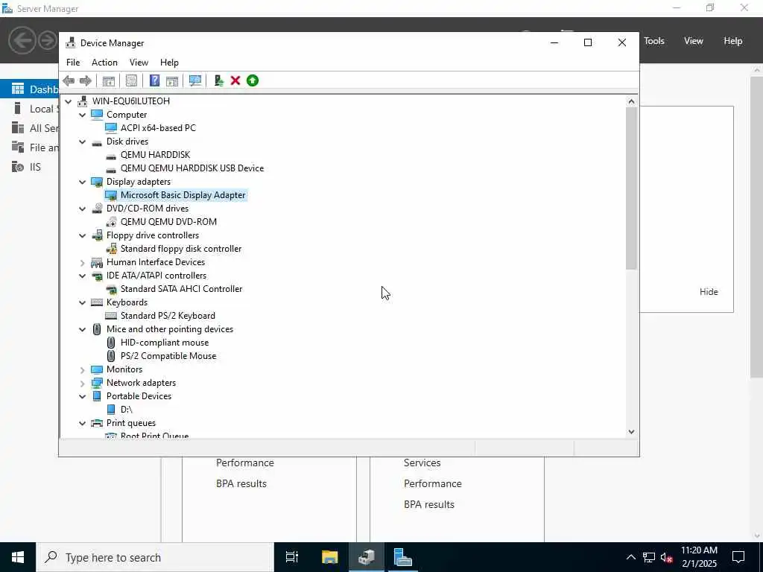Click the left tile's BPA results link
This screenshot has width=763, height=572.
coord(241,484)
